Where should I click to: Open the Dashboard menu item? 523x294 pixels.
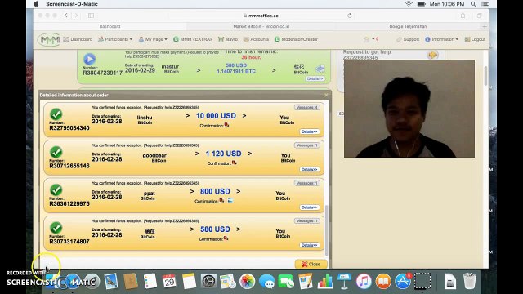[78, 39]
